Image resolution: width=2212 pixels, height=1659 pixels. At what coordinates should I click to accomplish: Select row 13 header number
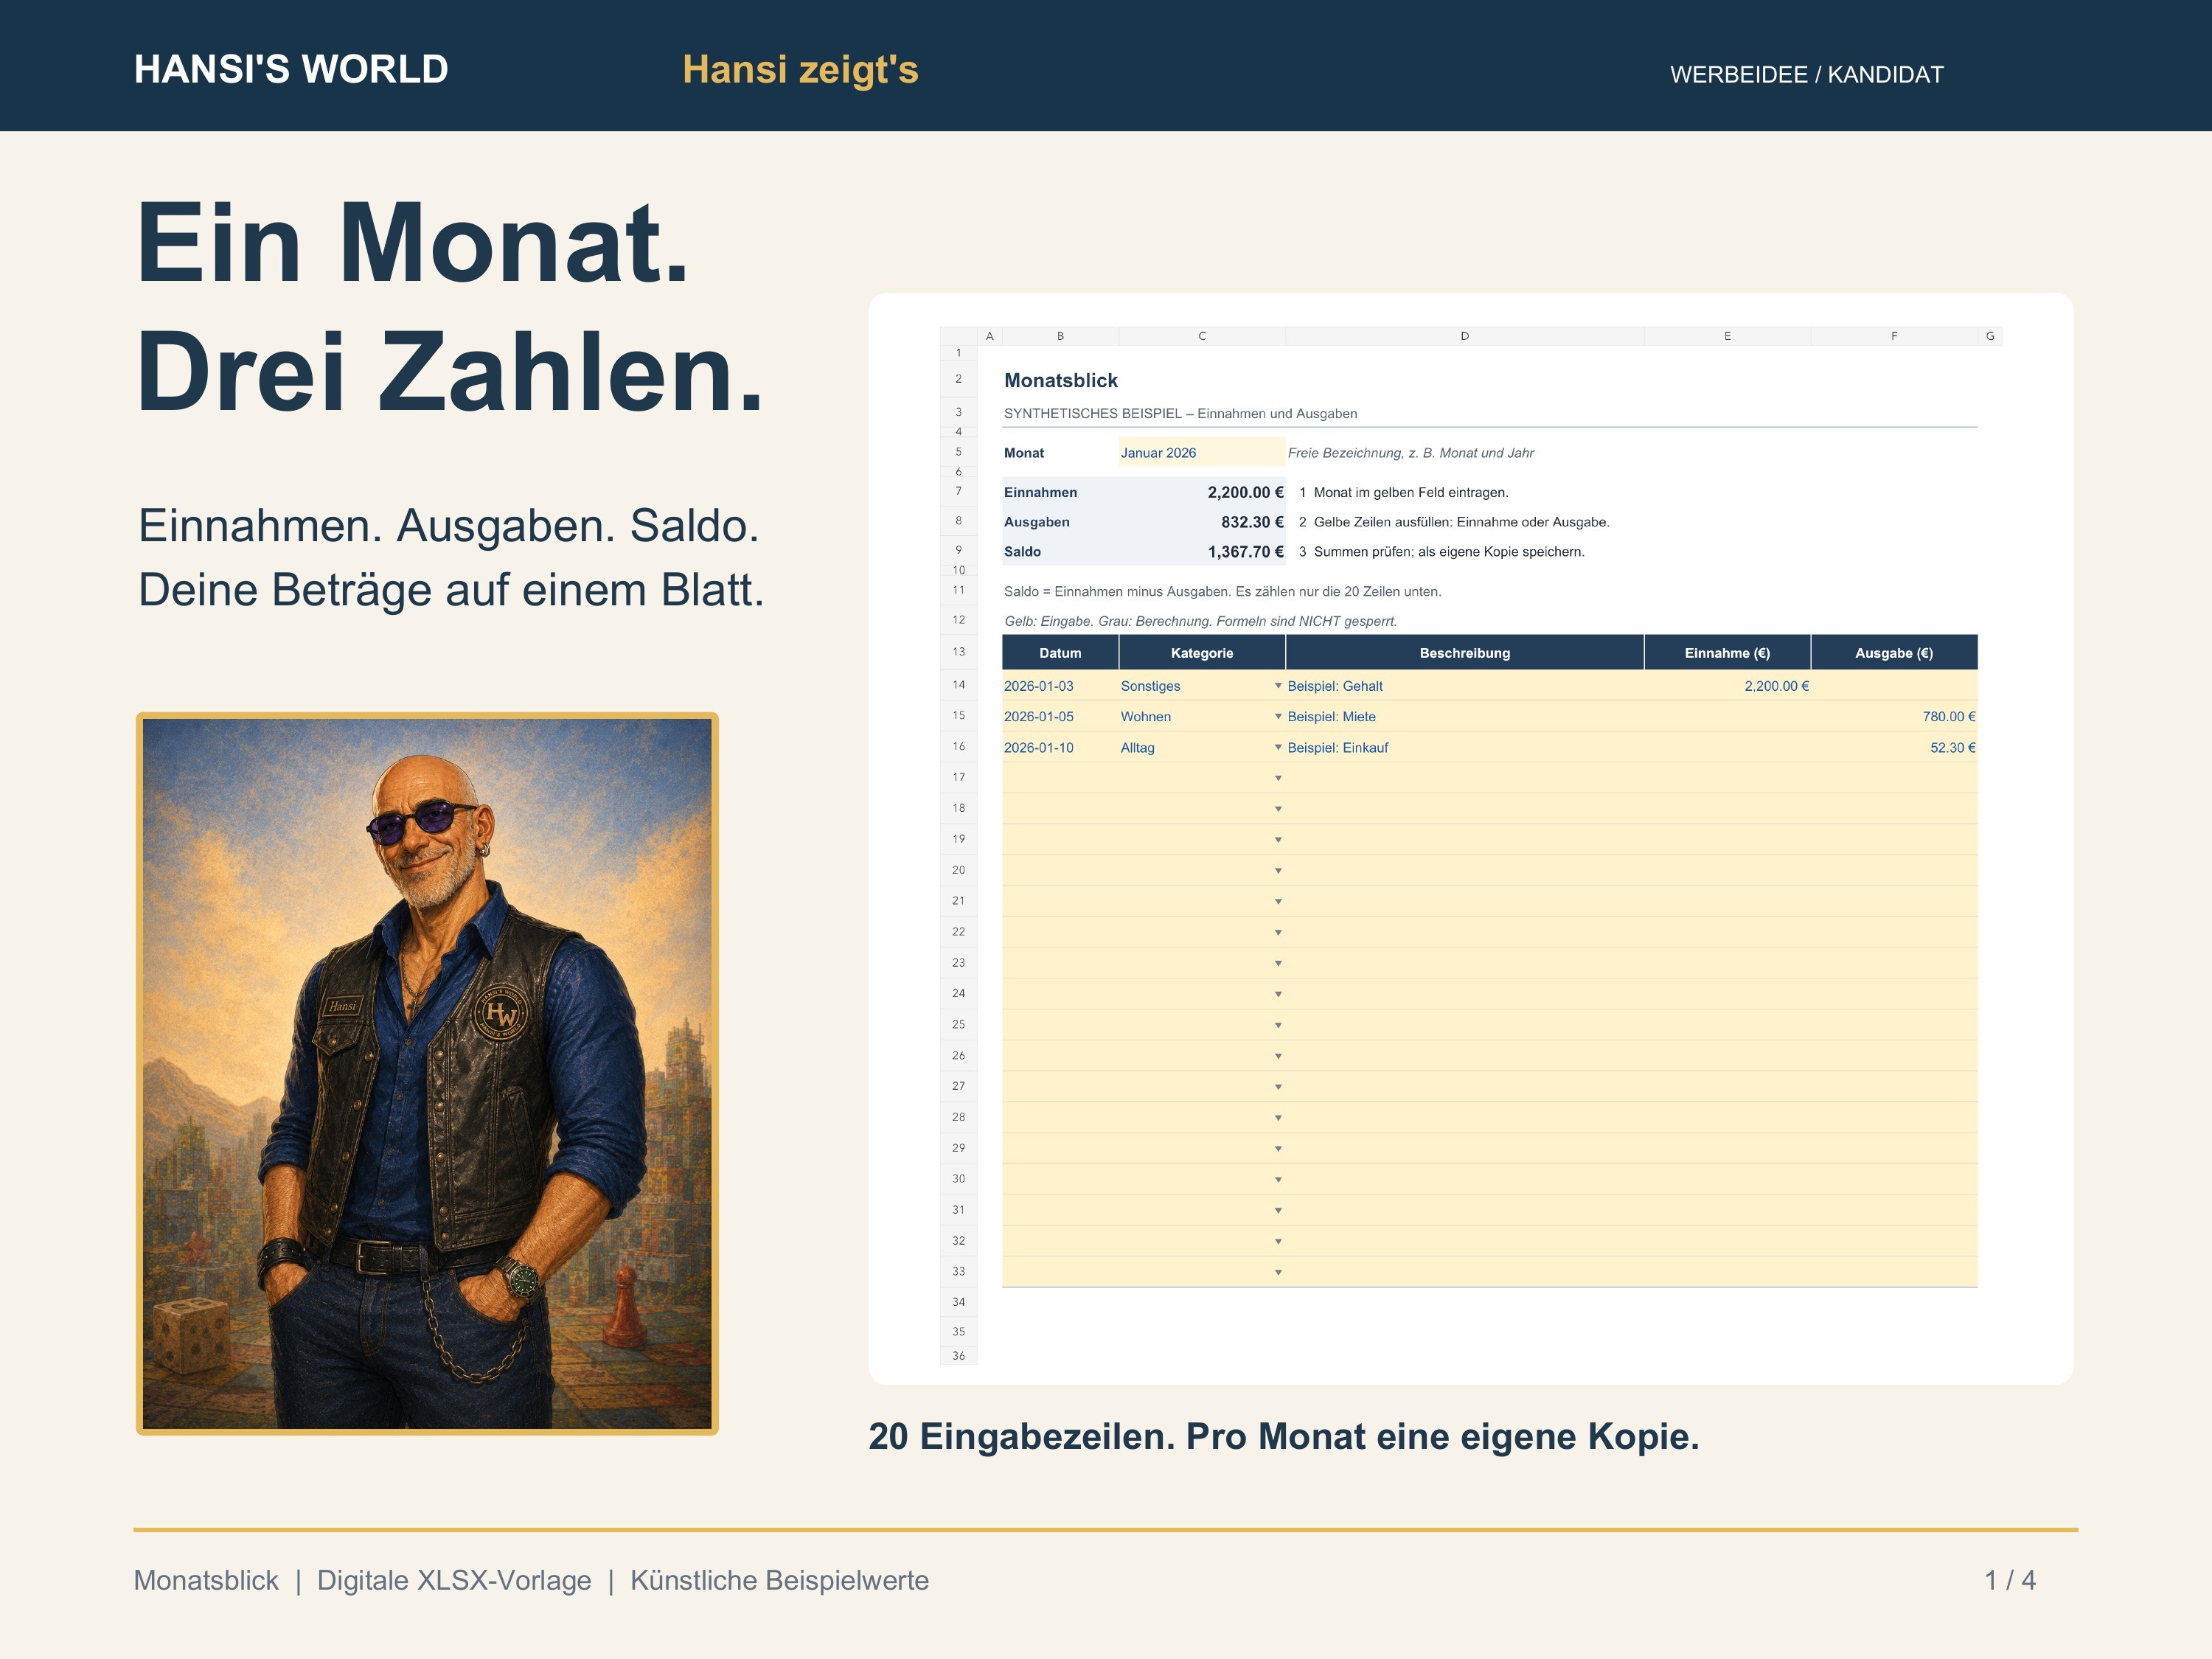[x=958, y=652]
